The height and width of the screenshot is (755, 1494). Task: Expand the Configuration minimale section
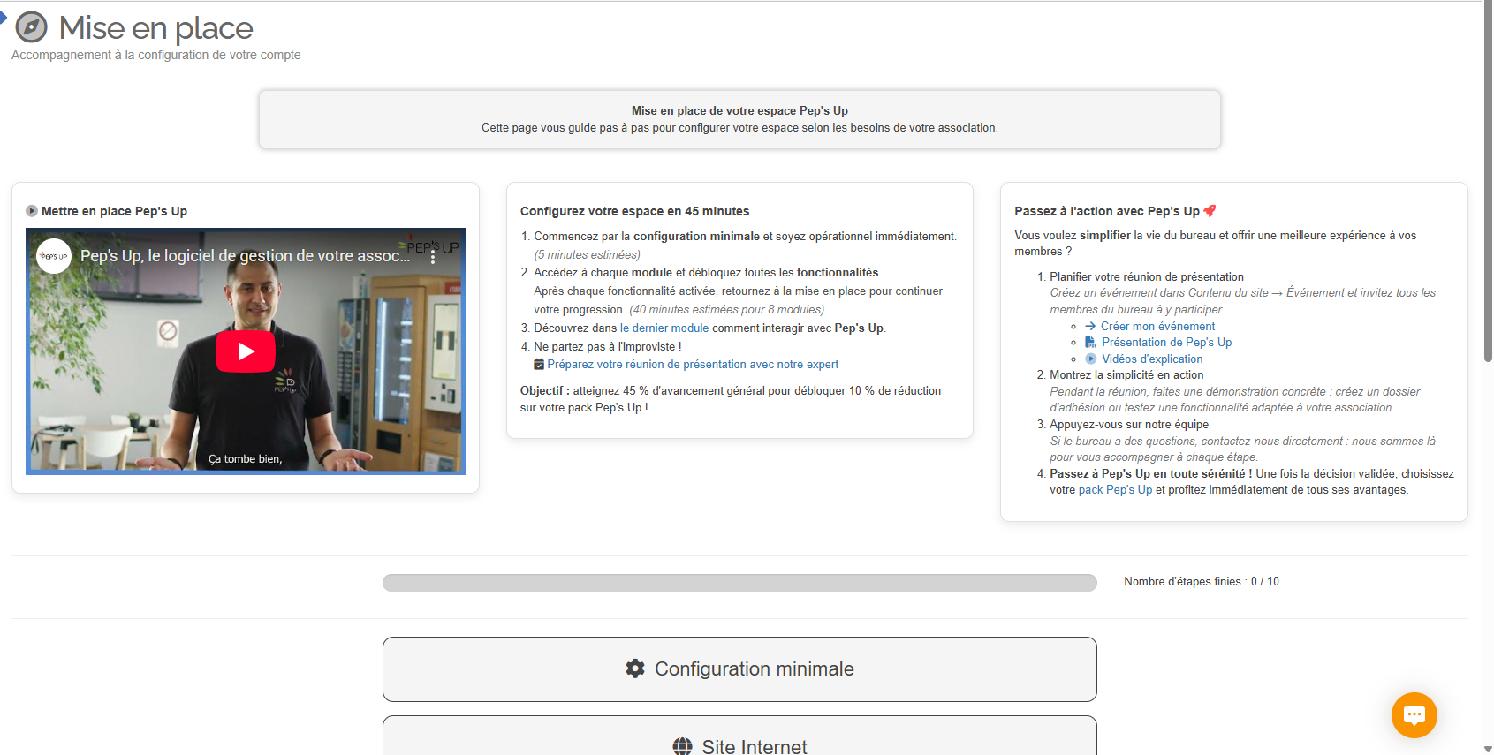[x=739, y=669]
